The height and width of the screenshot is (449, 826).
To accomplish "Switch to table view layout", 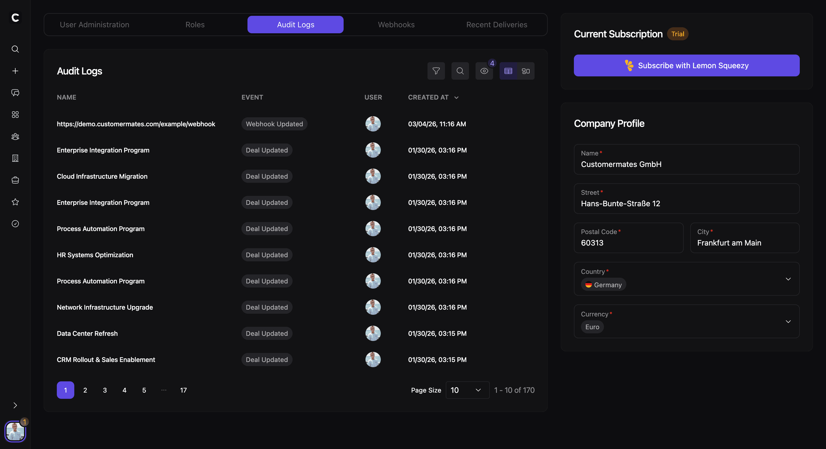I will pos(508,71).
